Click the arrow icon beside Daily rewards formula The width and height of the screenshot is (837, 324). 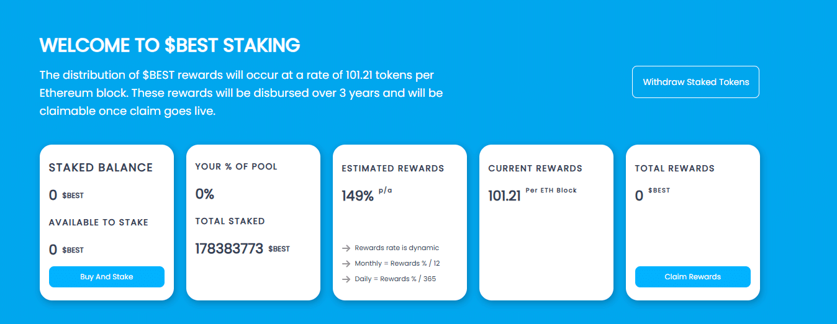[346, 279]
